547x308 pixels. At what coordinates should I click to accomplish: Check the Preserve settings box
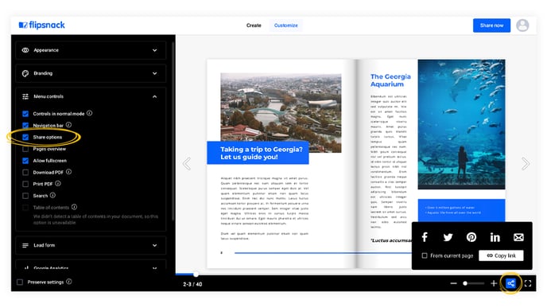point(20,283)
